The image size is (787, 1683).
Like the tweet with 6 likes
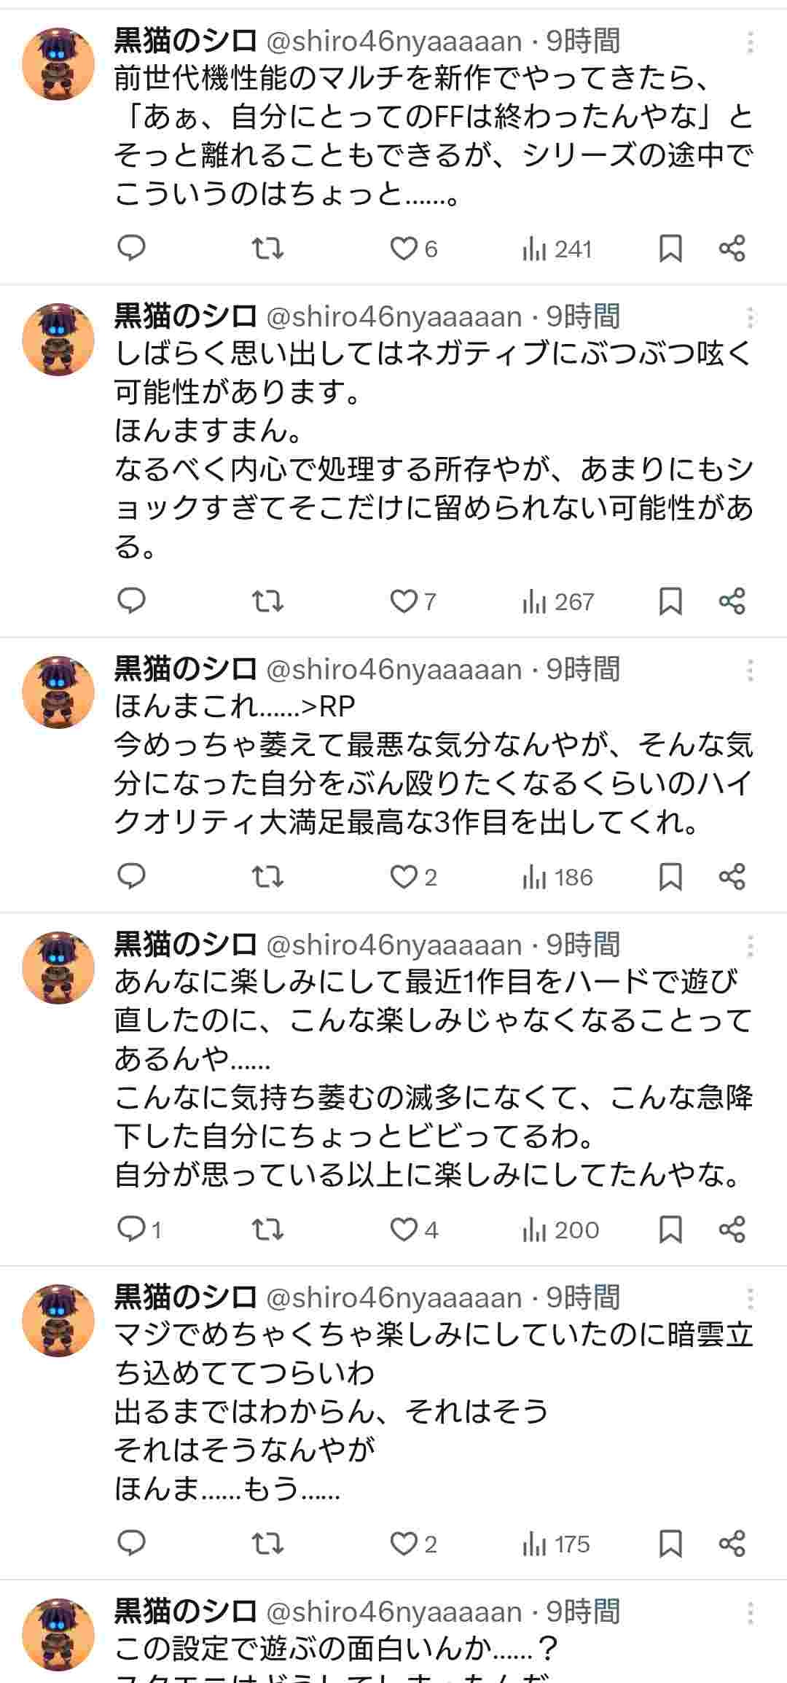413,249
